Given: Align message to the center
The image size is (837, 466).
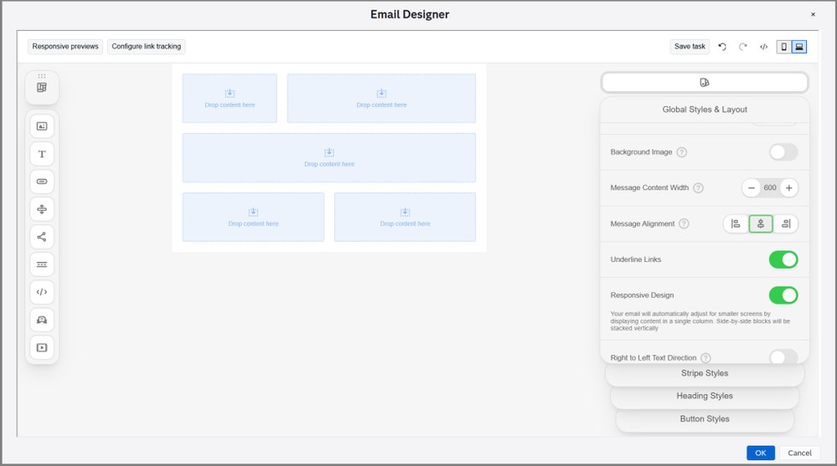Looking at the screenshot, I should [x=761, y=224].
